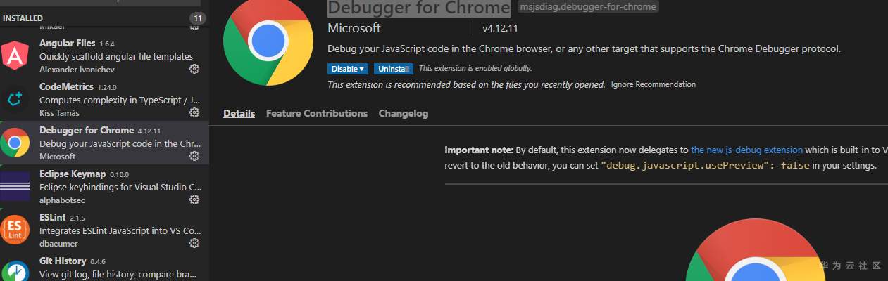Open the Eclipse Keymap manage gear

tap(194, 200)
